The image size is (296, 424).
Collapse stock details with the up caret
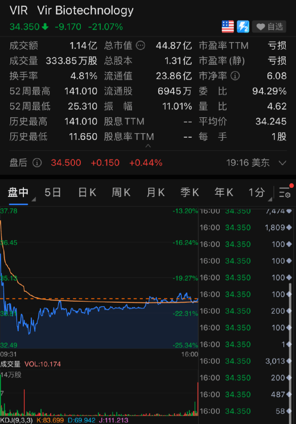pos(148,146)
